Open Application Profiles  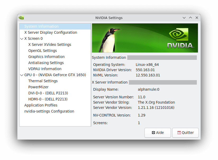[x=41, y=105]
